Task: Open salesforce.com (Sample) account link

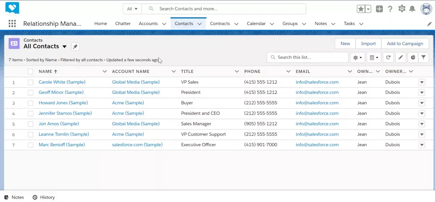Action: point(137,145)
